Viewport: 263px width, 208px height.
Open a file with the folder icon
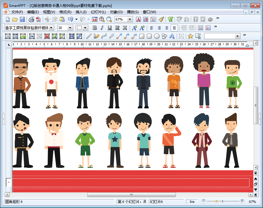click(x=15, y=20)
